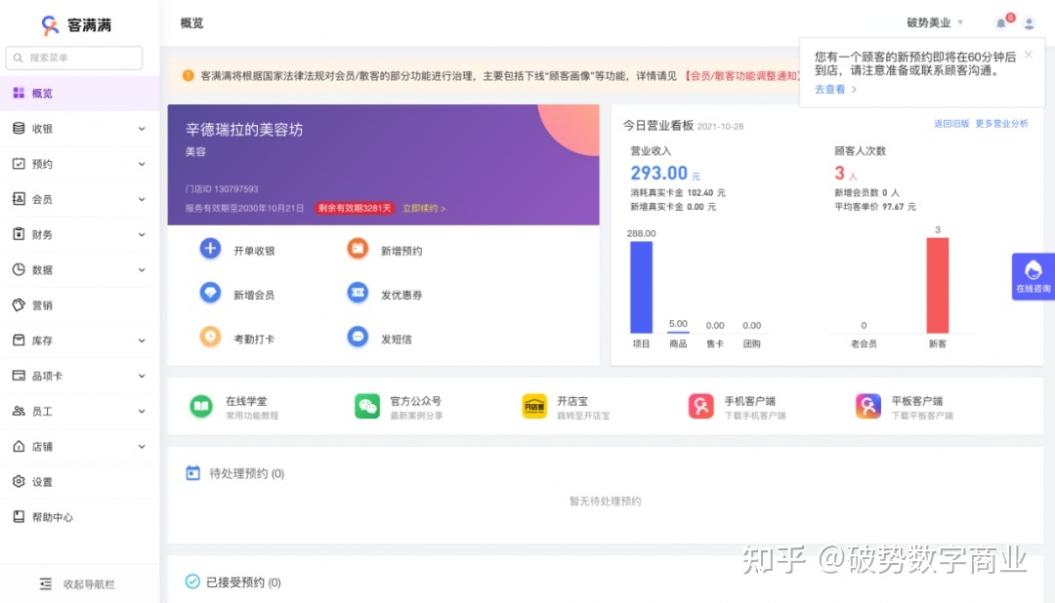Click the 在线咨询 floating consult icon

1033,276
